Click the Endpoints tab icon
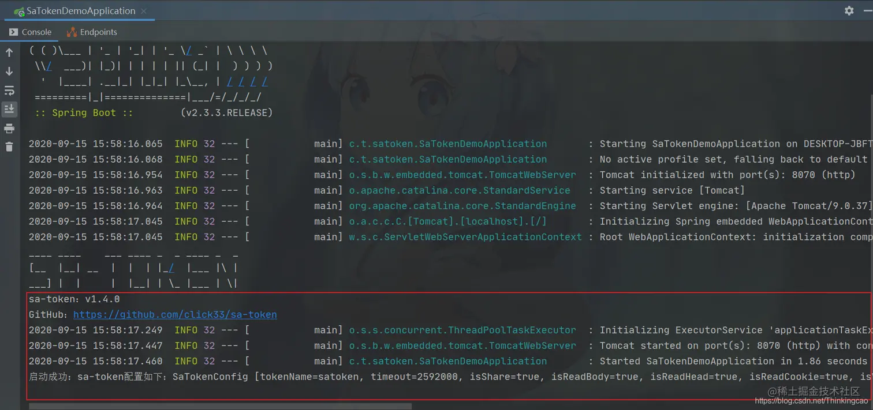Screen dimensions: 873x410 pyautogui.click(x=72, y=32)
